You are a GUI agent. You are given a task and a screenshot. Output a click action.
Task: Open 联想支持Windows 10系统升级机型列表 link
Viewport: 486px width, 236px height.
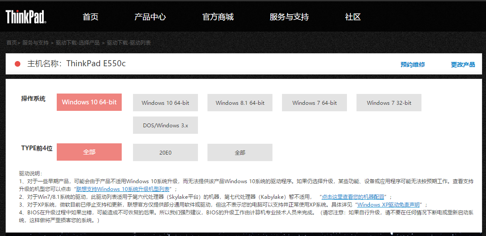pyautogui.click(x=123, y=189)
